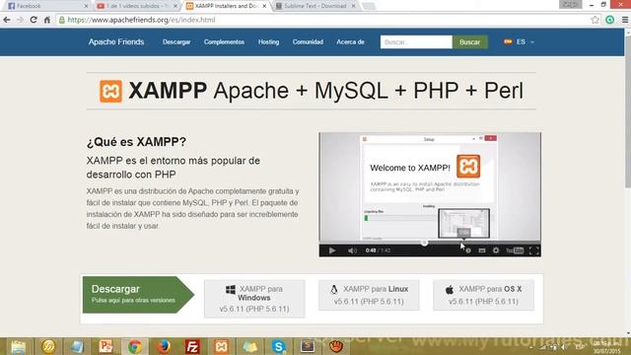Screen dimensions: 631x355
Task: Bookmark this page with the star
Action: 595,20
